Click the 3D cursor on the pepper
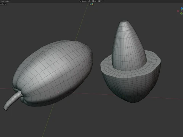The height and width of the screenshot is (137, 183). 58,92
